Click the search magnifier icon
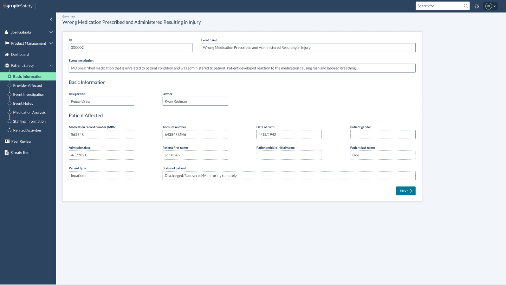506x285 pixels. tap(466, 6)
